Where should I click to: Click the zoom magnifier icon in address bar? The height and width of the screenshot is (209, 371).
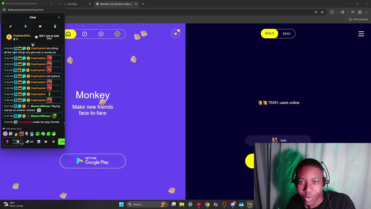[316, 12]
